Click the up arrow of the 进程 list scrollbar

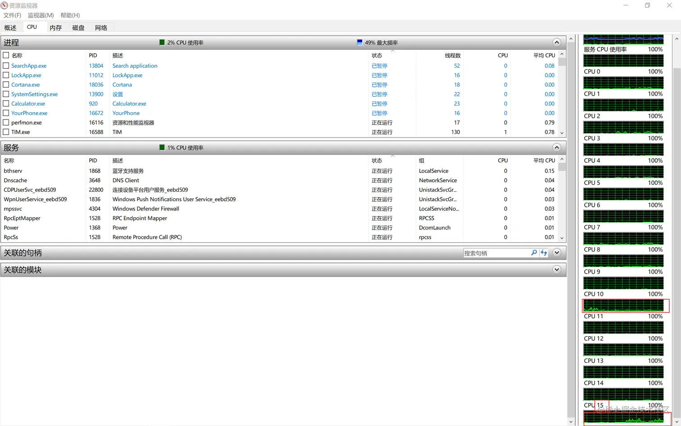tap(562, 54)
